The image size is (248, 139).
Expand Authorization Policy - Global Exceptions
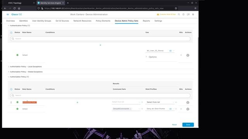click(9, 72)
